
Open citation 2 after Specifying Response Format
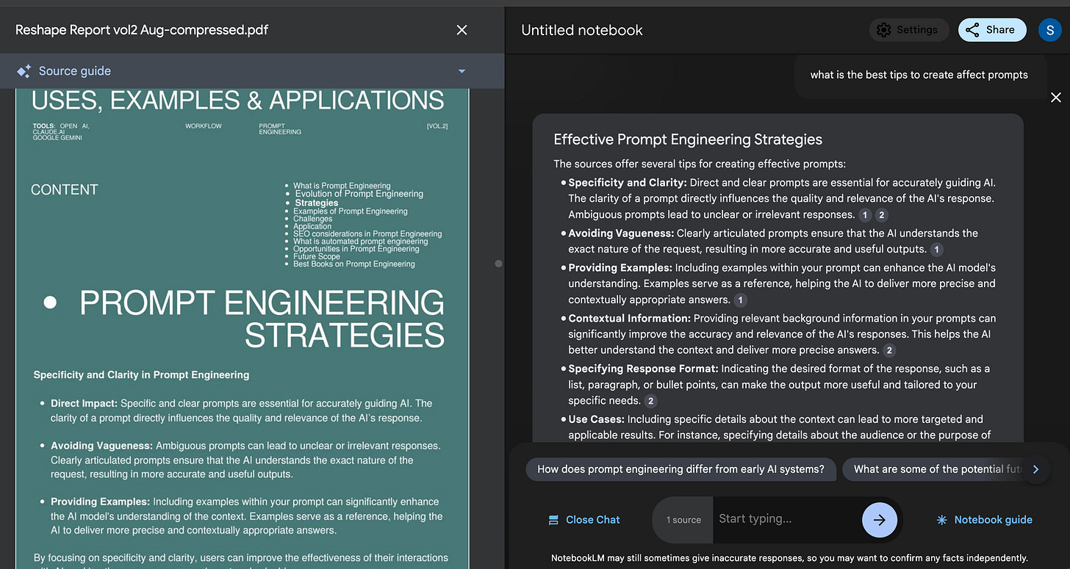pos(650,401)
